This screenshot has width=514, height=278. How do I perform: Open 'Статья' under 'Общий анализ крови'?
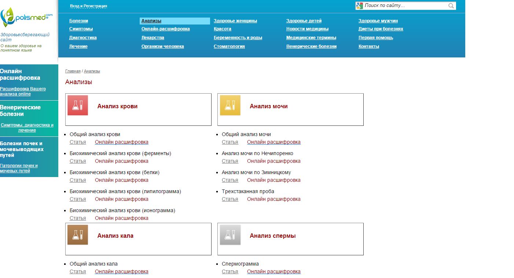(78, 142)
